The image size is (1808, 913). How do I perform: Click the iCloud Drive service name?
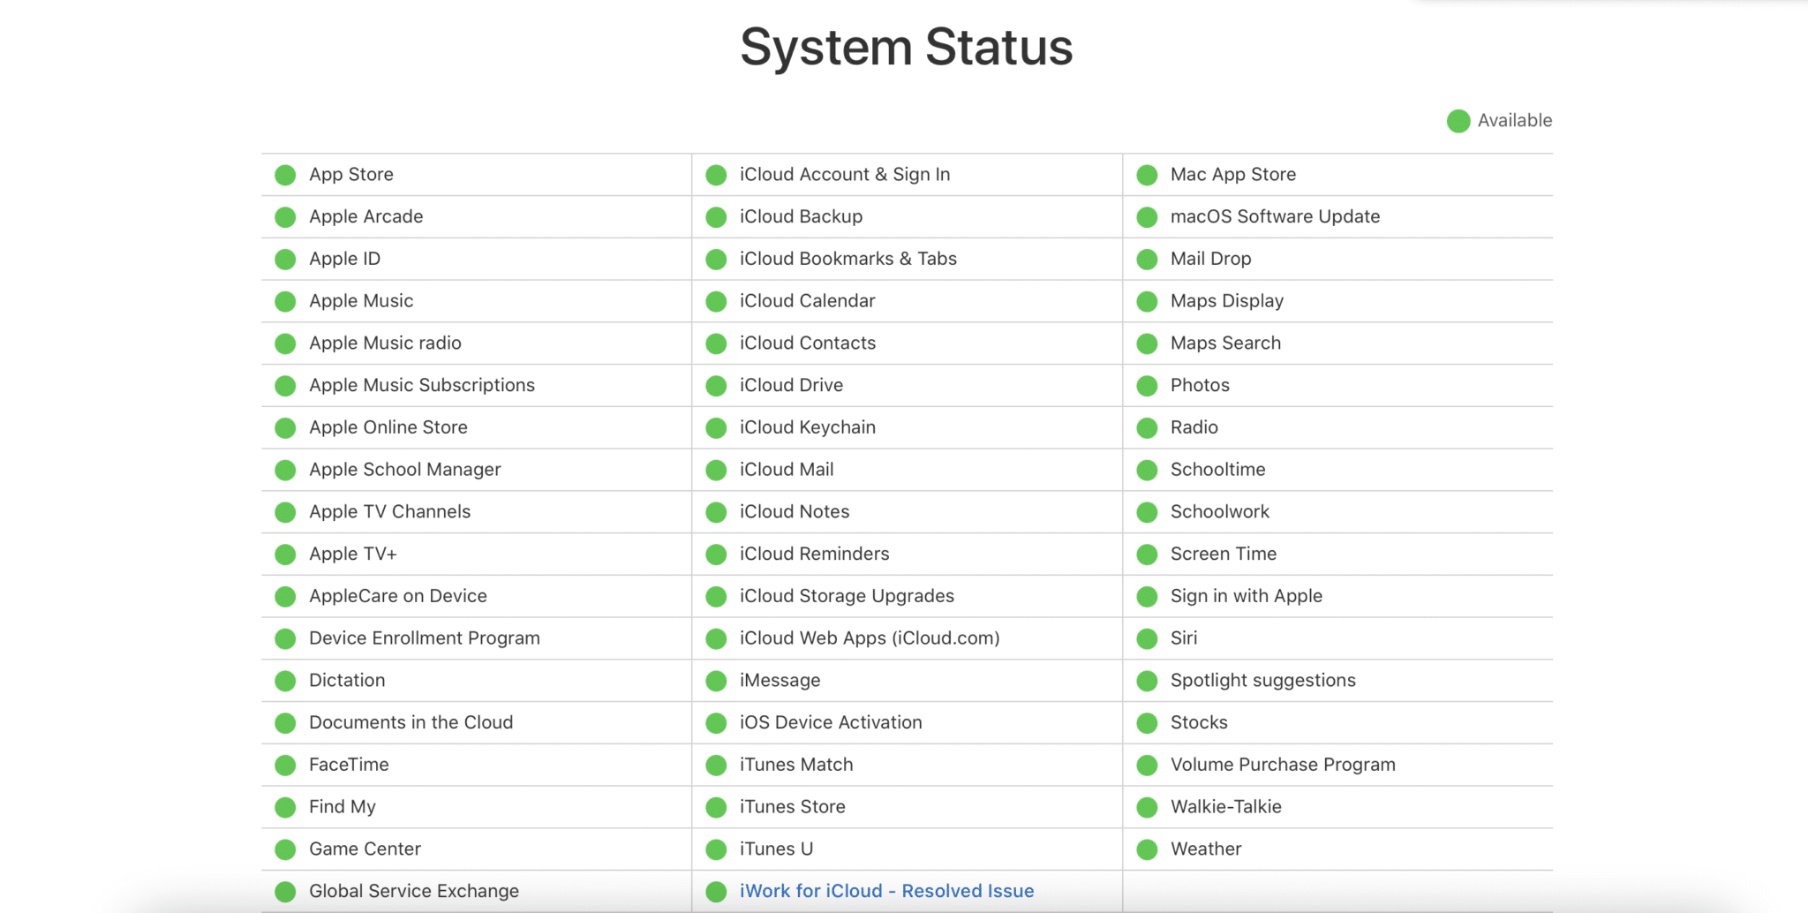790,385
